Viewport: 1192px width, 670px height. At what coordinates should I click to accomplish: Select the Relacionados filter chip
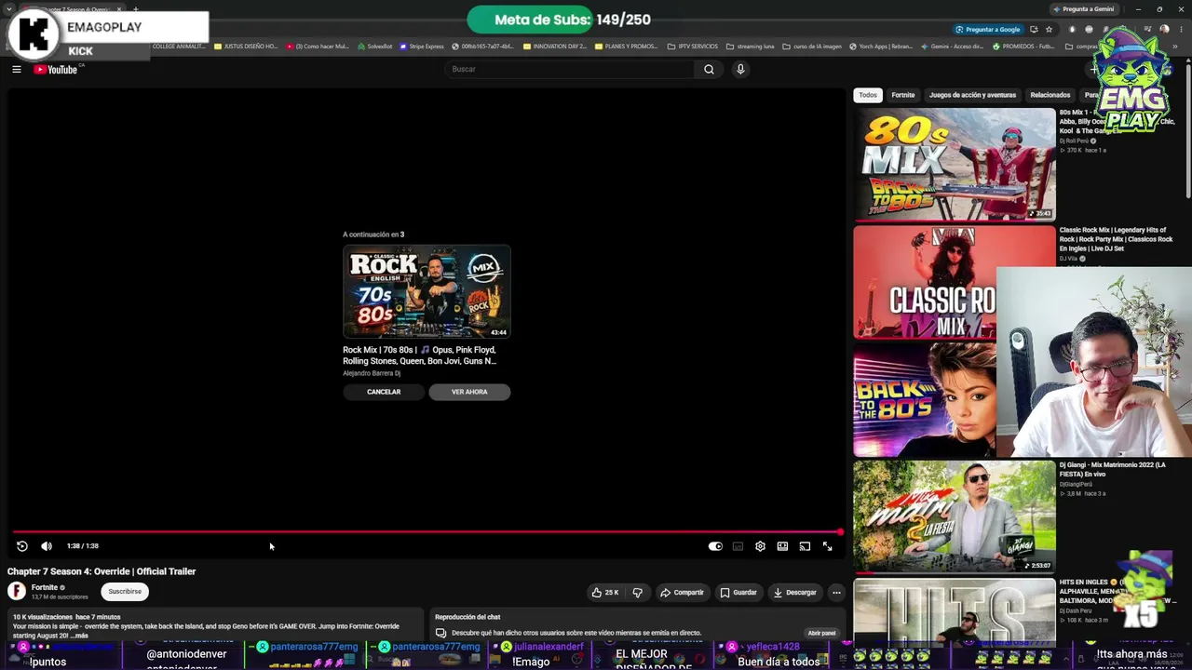point(1050,95)
